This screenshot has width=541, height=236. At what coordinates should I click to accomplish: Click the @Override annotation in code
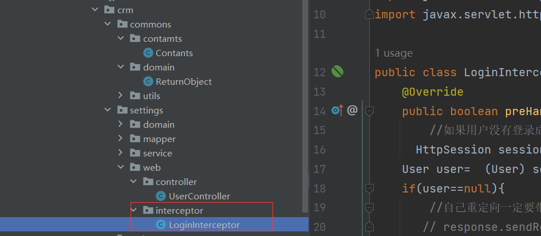tap(432, 92)
